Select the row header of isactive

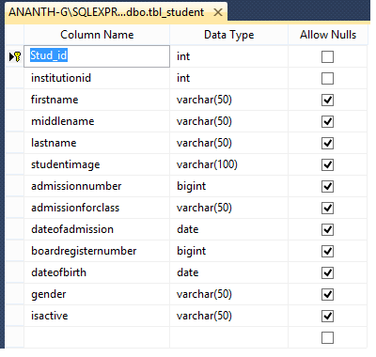pyautogui.click(x=15, y=316)
